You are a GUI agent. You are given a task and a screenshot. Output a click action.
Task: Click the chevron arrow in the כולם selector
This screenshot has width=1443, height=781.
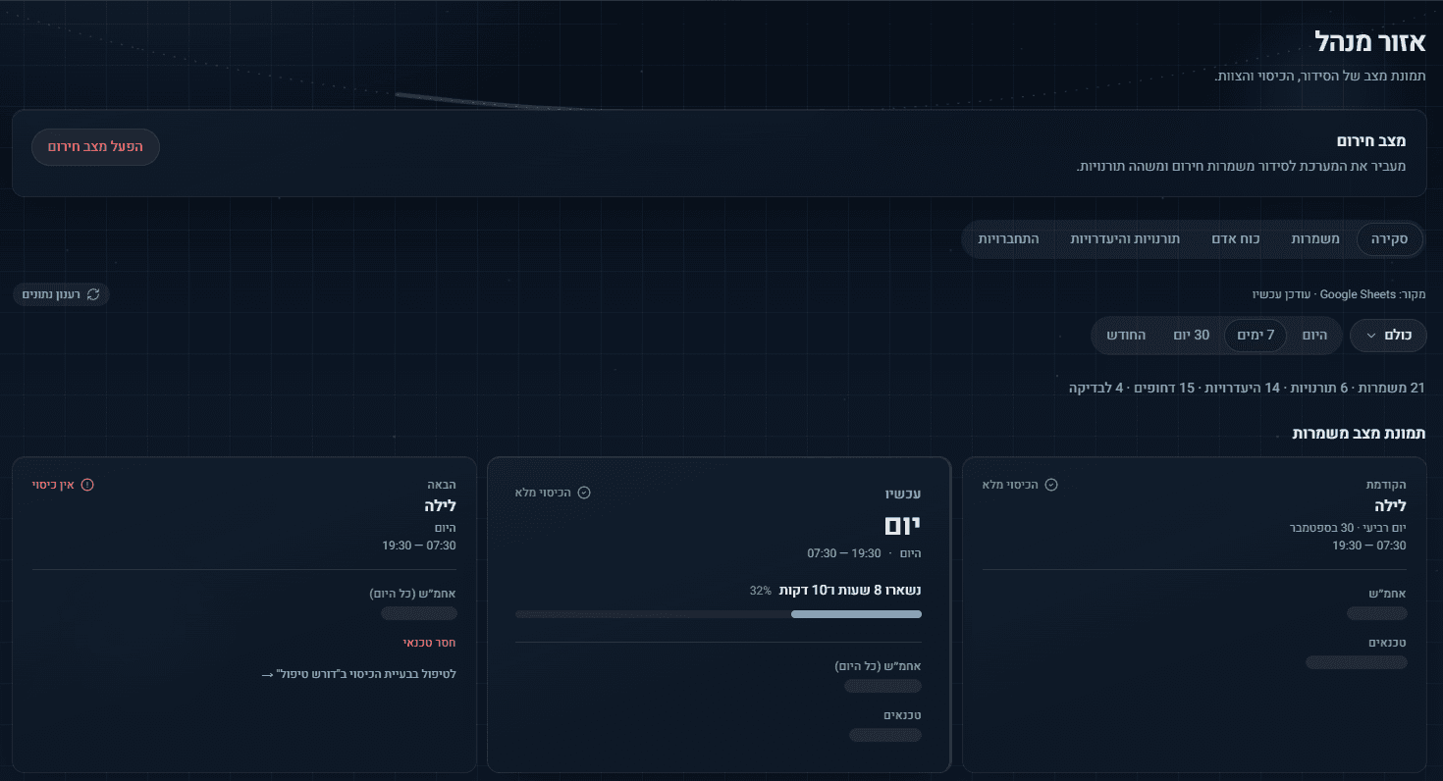[x=1371, y=336]
